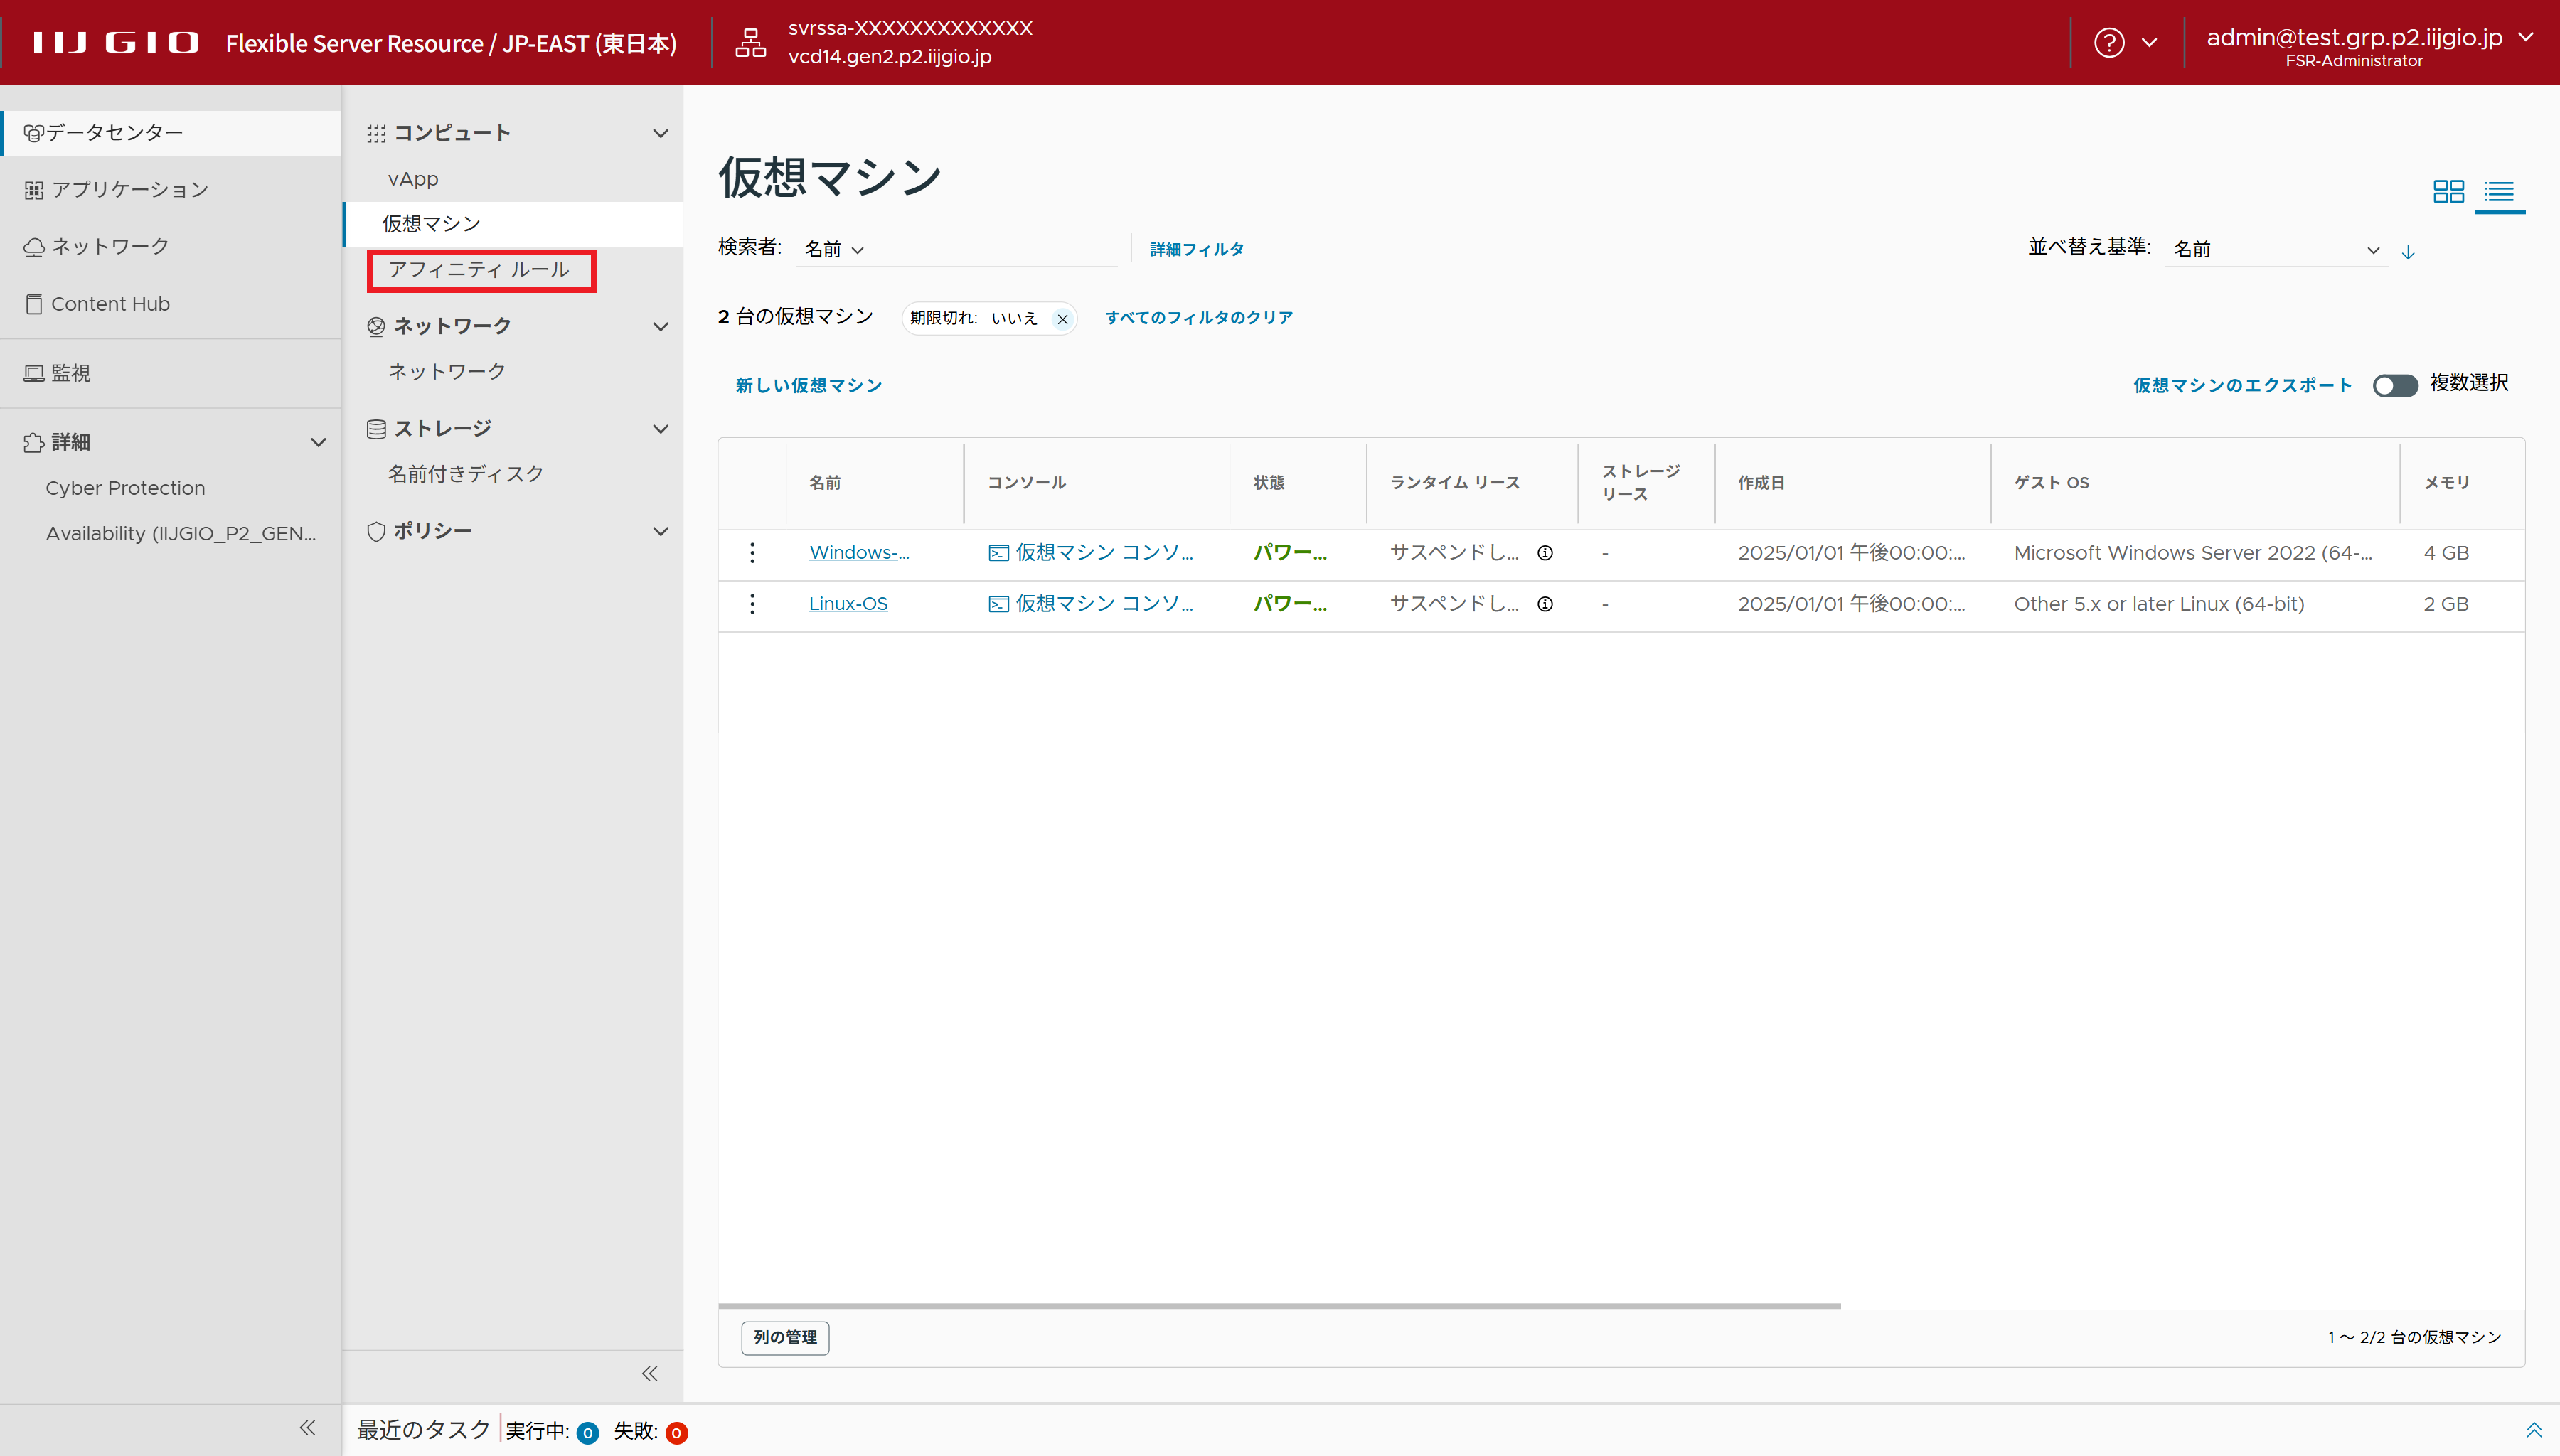Expand the recent tasks panel
This screenshot has width=2560, height=1456.
click(x=2533, y=1429)
